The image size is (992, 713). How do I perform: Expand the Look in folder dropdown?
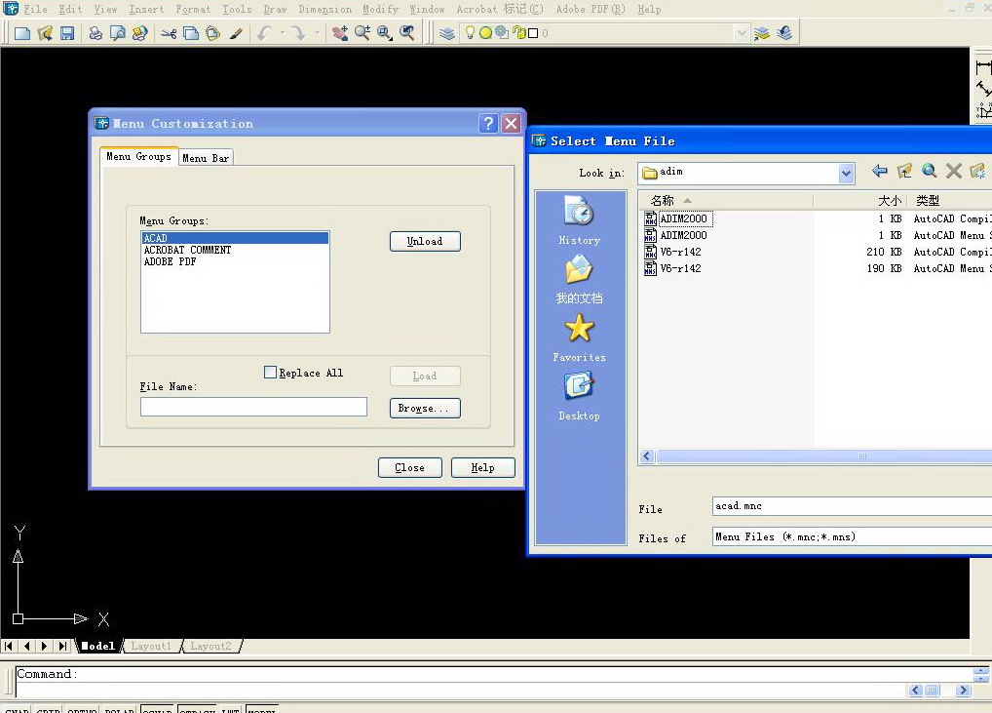846,173
